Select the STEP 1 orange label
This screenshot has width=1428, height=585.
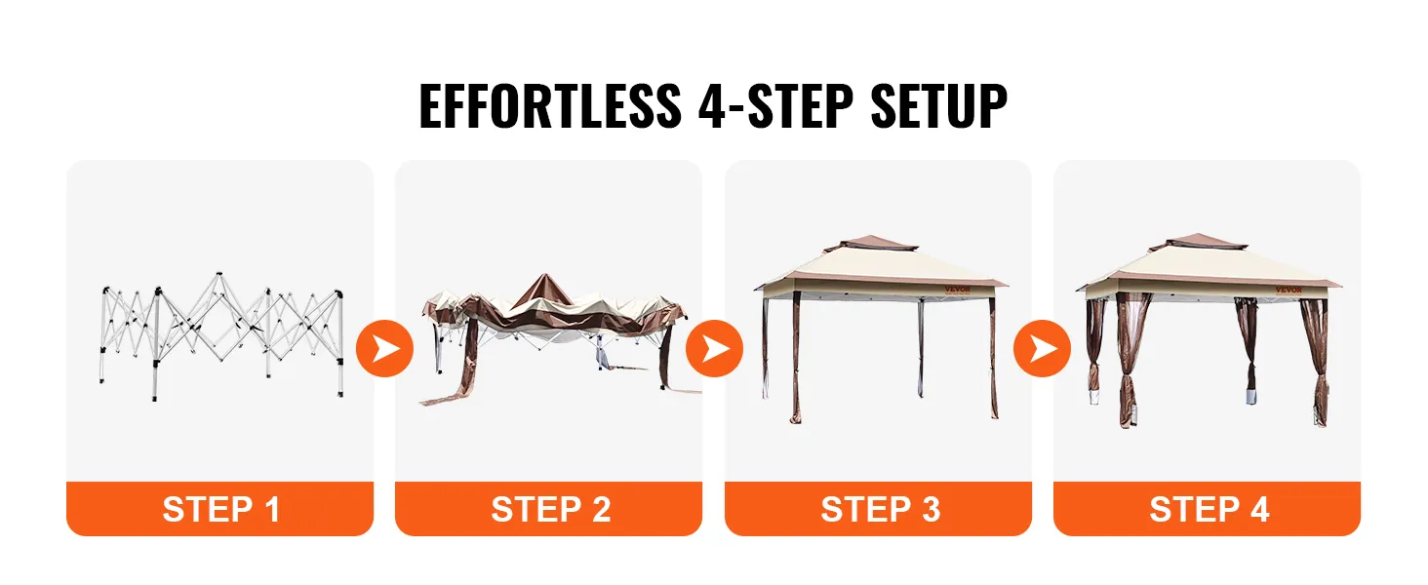[x=220, y=509]
